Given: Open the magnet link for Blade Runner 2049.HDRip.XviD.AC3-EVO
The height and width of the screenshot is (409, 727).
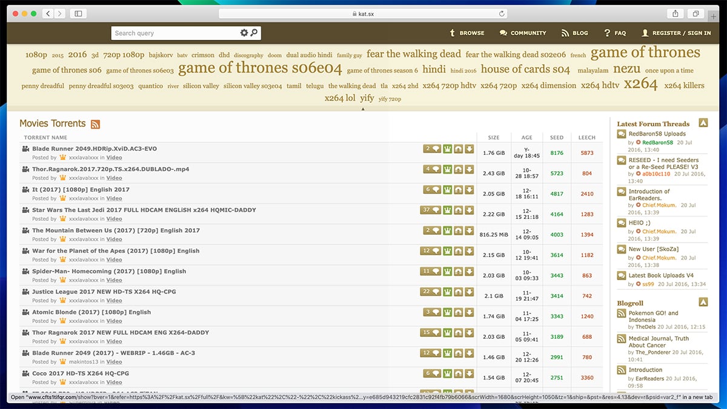Looking at the screenshot, I should click(x=459, y=149).
